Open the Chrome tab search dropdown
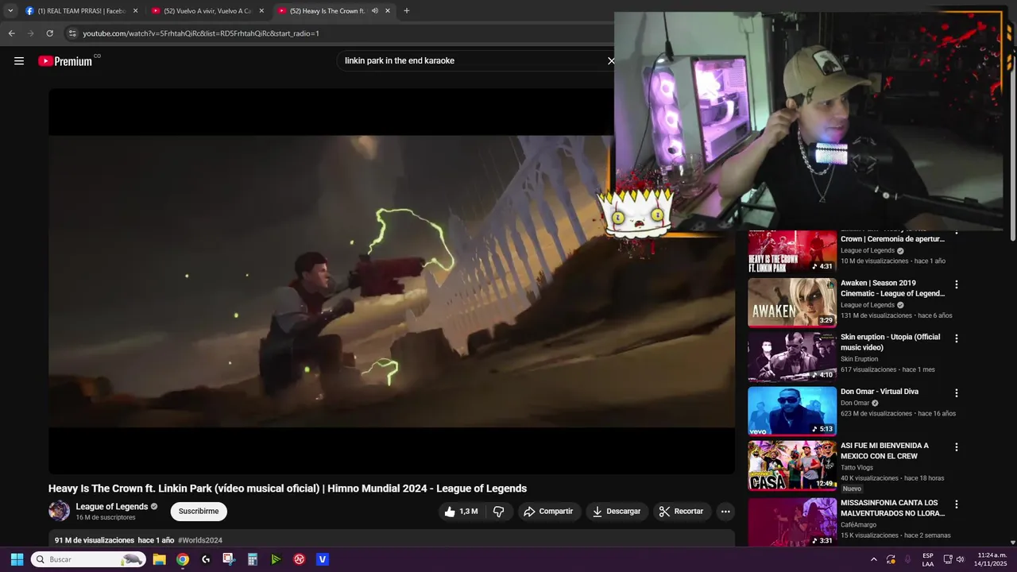1017x572 pixels. [x=10, y=11]
